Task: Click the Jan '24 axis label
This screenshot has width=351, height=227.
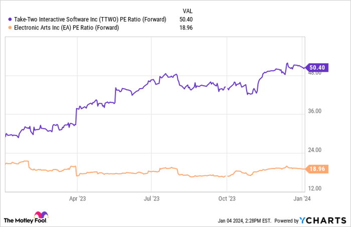Action: click(302, 198)
